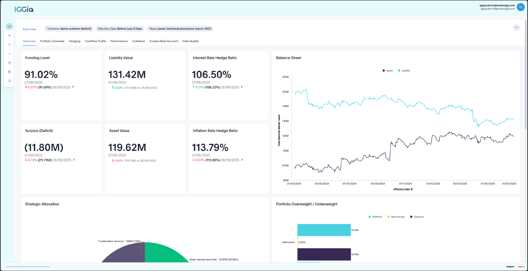This screenshot has width=528, height=271.
Task: Click the dotted circle gear icon in sidebar
Action: 10,44
